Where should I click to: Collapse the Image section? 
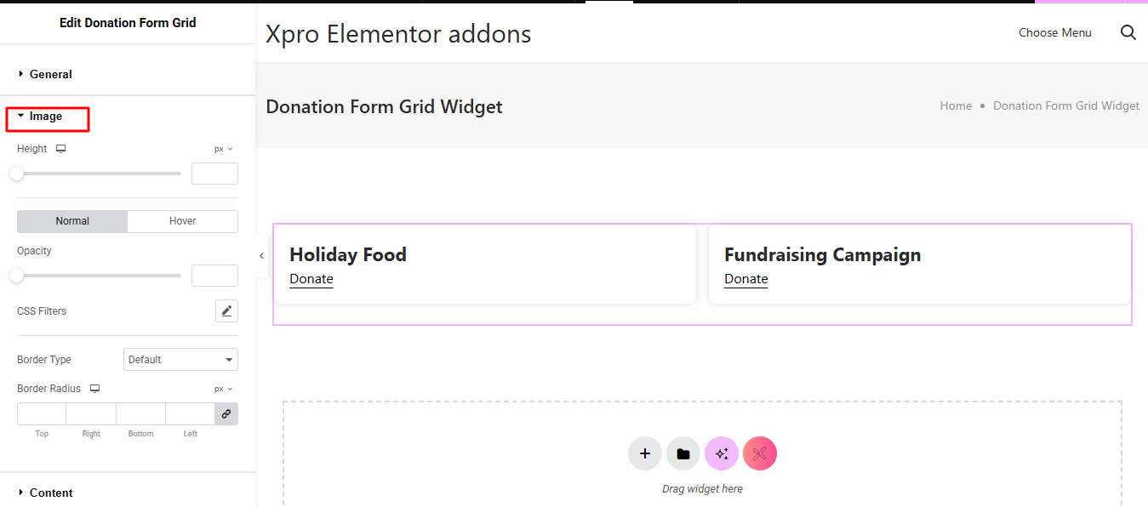45,117
